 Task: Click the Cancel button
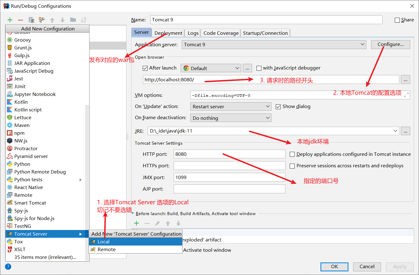[367, 266]
